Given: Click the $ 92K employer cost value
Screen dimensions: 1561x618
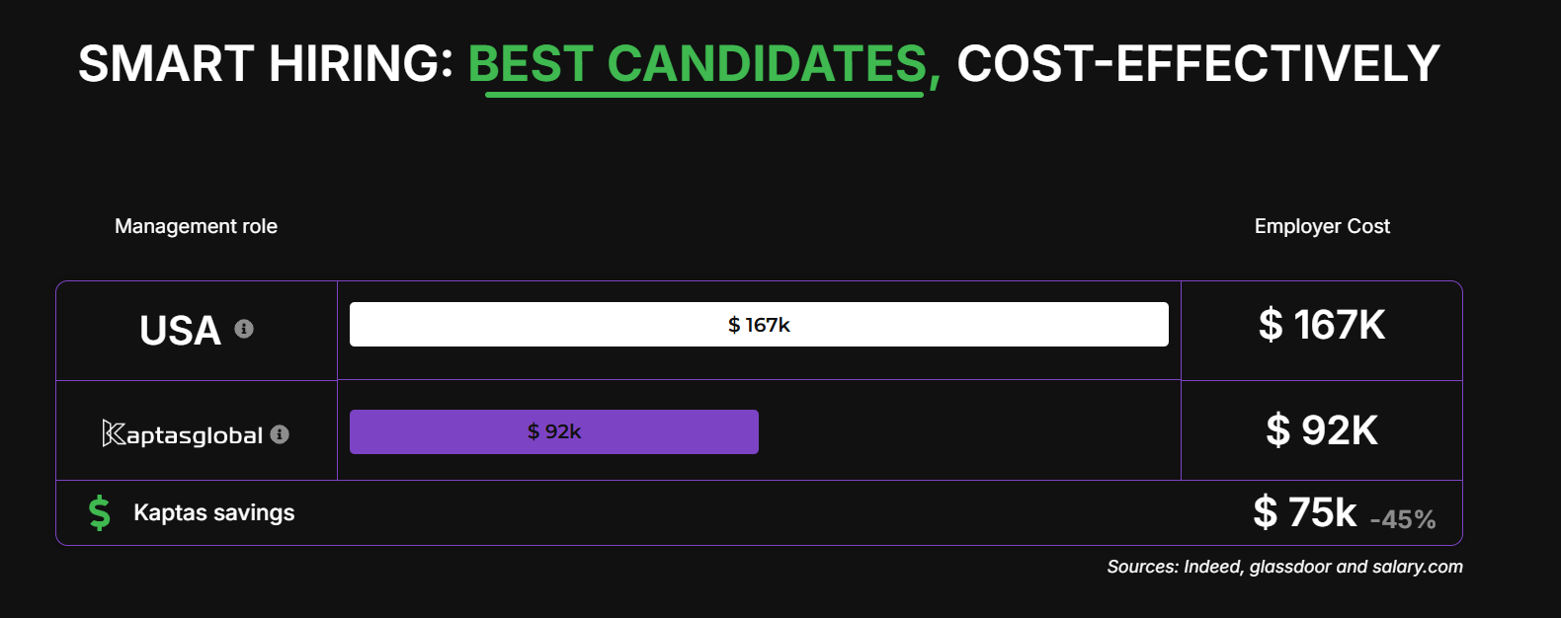Looking at the screenshot, I should 1322,430.
